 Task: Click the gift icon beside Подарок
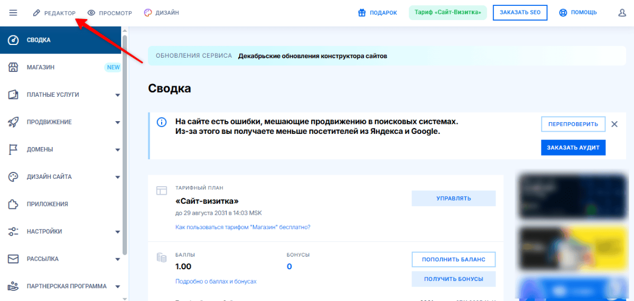362,13
